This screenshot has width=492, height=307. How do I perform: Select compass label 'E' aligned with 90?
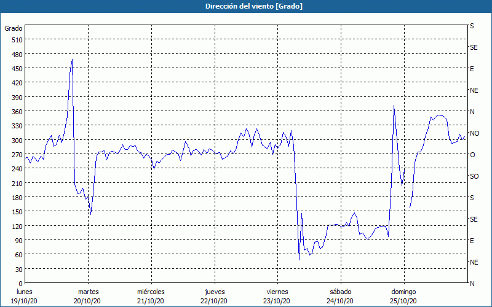(x=472, y=241)
